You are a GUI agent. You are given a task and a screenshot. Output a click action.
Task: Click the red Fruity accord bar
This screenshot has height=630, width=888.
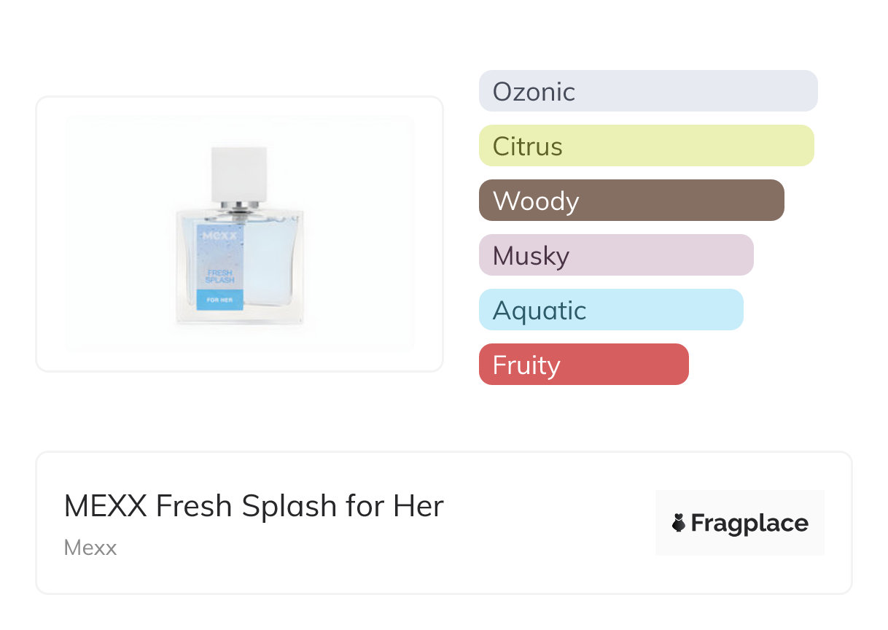(x=583, y=365)
